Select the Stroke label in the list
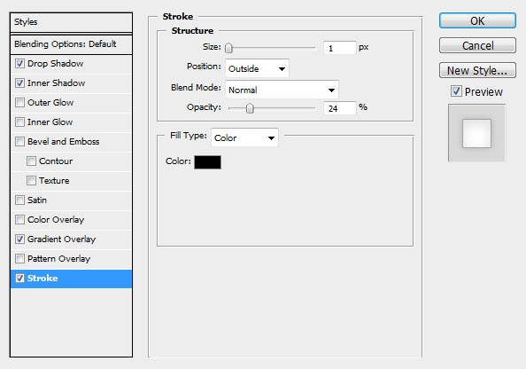The width and height of the screenshot is (526, 369). (43, 279)
